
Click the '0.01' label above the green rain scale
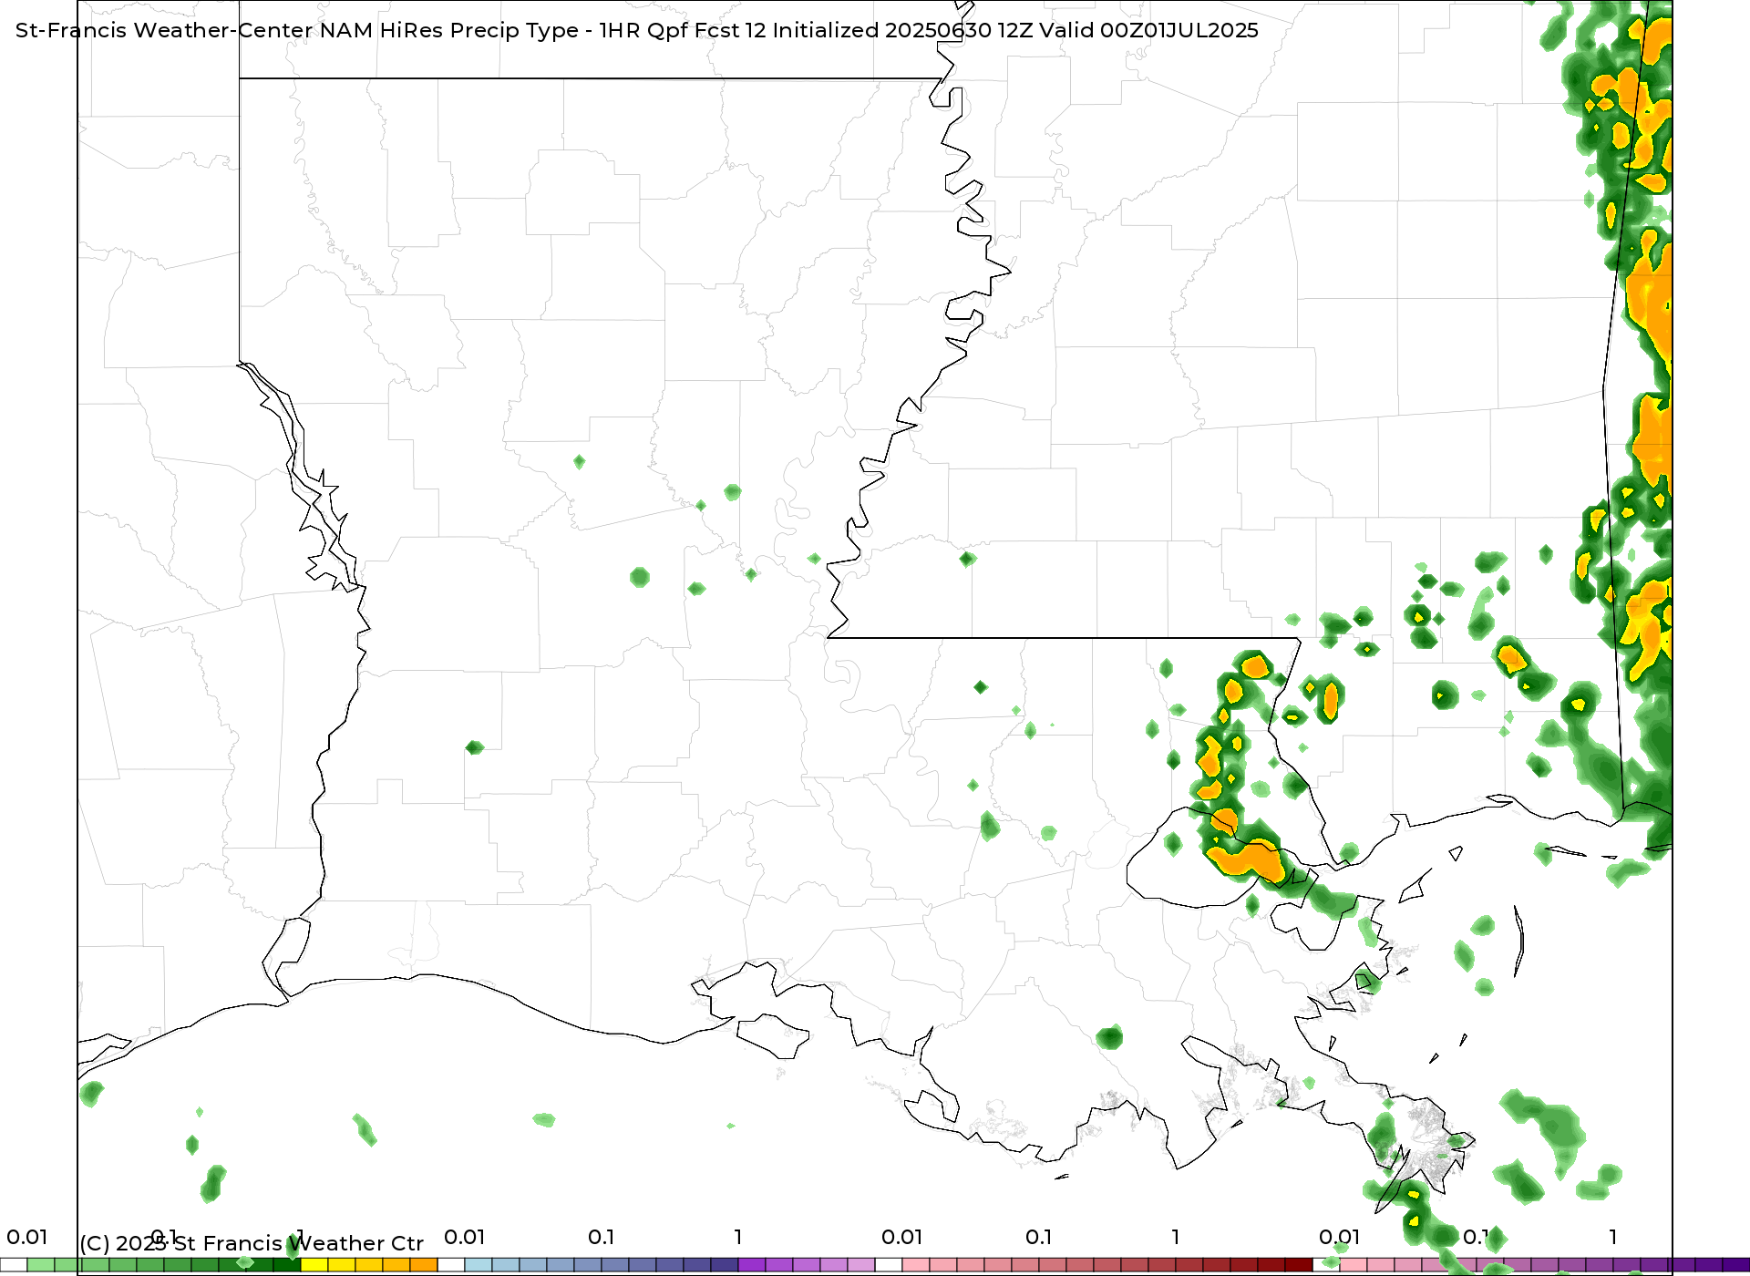27,1237
